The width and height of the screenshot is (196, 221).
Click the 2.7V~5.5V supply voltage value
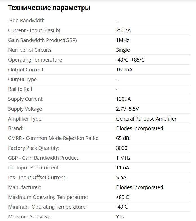click(x=127, y=109)
